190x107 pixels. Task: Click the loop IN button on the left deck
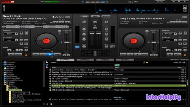(x=11, y=55)
